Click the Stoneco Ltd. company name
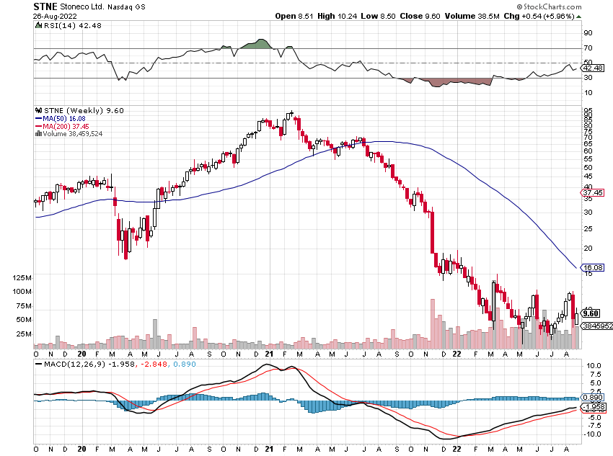The height and width of the screenshot is (456, 613). tap(81, 6)
